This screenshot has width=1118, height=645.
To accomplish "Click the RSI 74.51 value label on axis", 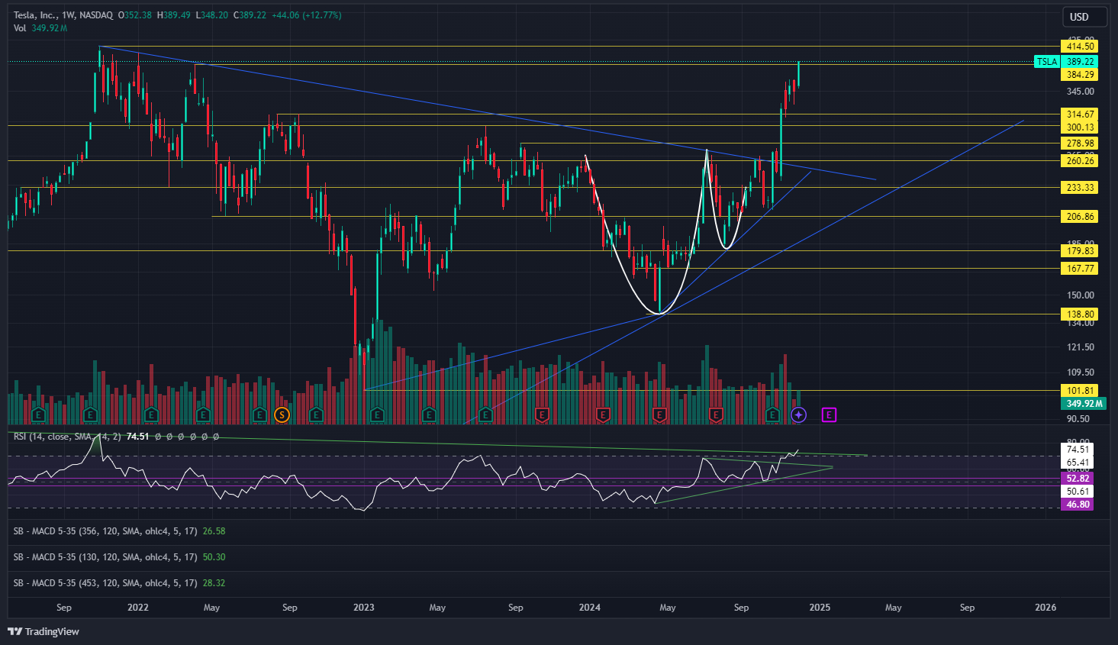I will [x=1078, y=450].
